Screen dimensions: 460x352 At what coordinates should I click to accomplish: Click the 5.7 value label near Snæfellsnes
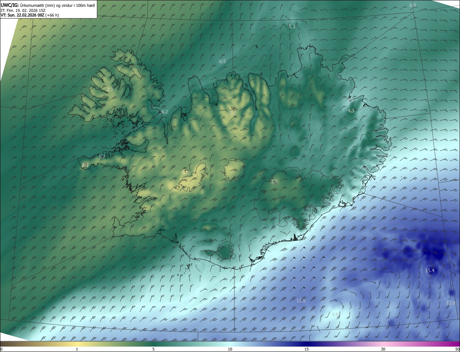102,157
